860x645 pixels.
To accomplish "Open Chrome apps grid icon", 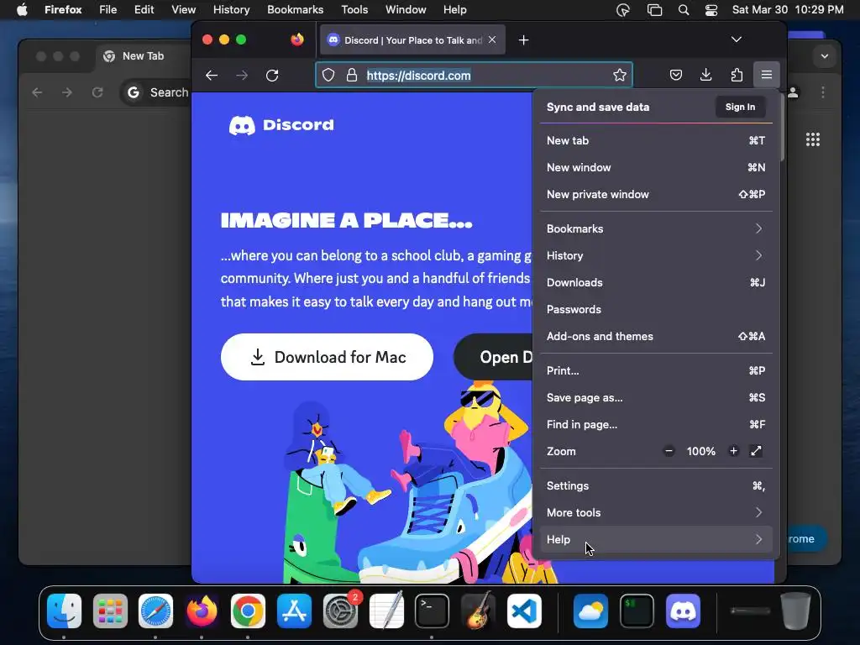I will click(x=813, y=140).
